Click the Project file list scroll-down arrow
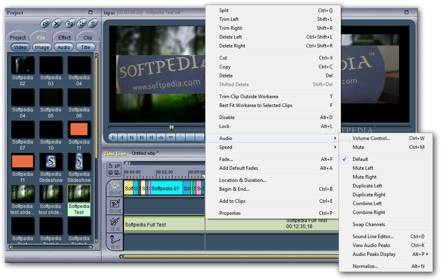The image size is (441, 280). (96, 241)
